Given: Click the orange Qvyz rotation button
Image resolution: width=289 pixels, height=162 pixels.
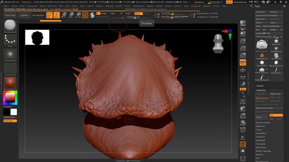Looking at the screenshot, I should (243, 89).
